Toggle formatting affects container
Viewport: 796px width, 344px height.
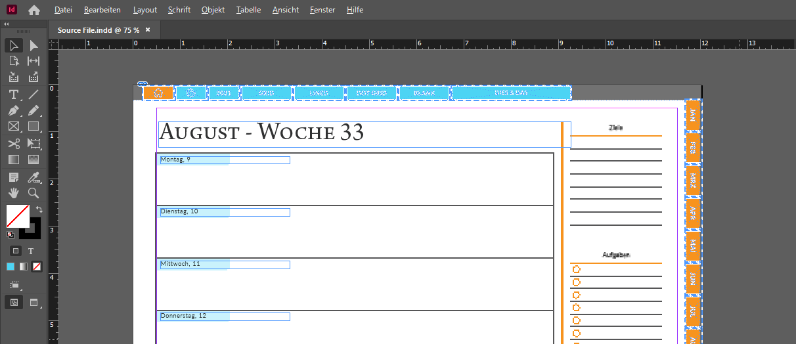[x=16, y=251]
